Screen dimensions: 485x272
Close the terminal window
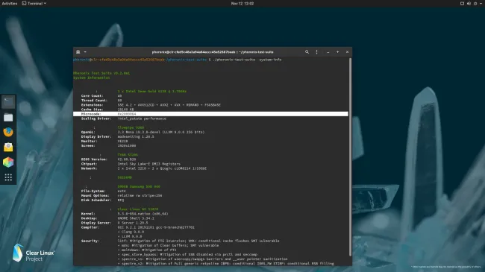[347, 52]
